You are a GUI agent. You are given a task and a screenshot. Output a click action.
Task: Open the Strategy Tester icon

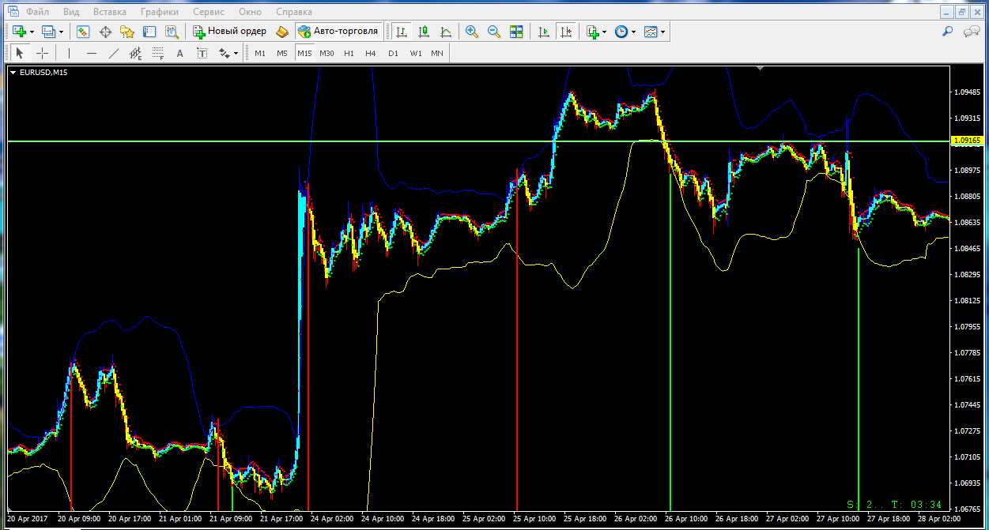pyautogui.click(x=172, y=32)
